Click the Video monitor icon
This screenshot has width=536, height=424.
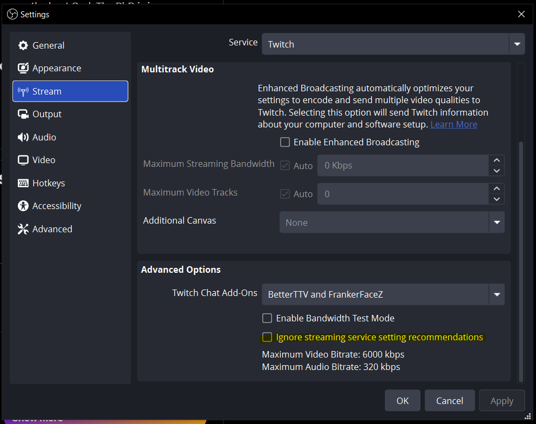point(23,160)
